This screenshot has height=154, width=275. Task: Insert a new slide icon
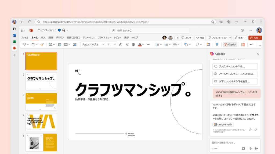[x=50, y=45]
